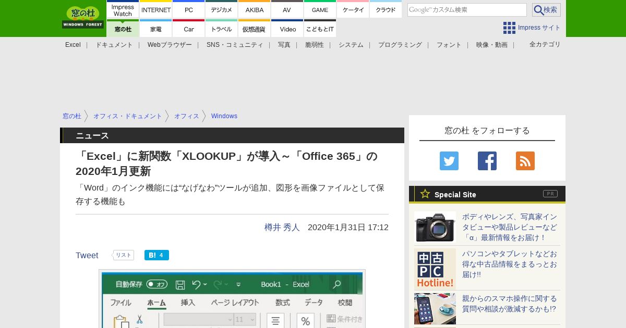Open author 樽井 秀人 link
The height and width of the screenshot is (328, 626).
[282, 227]
